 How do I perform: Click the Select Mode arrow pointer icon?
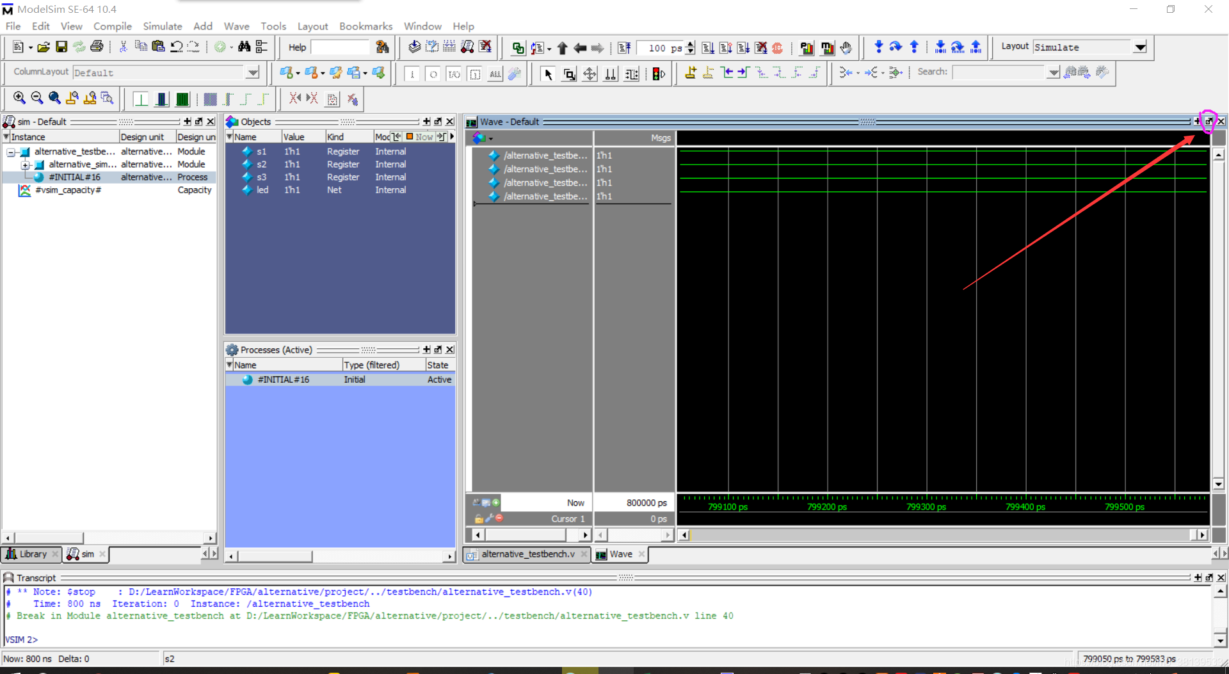coord(548,74)
